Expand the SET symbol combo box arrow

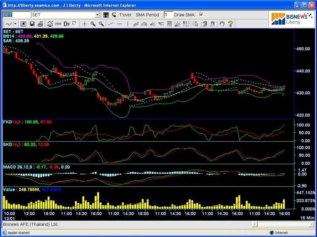(97, 15)
